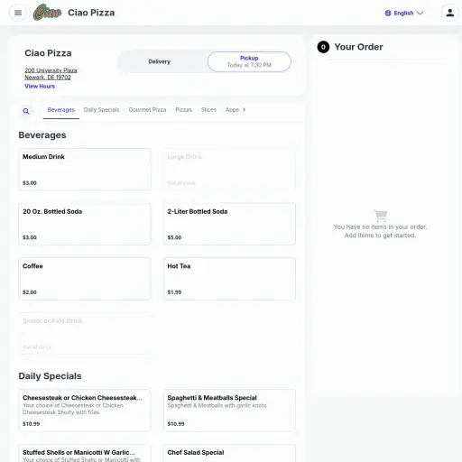Open Spaghetti & Meatballs Special item

pos(229,411)
